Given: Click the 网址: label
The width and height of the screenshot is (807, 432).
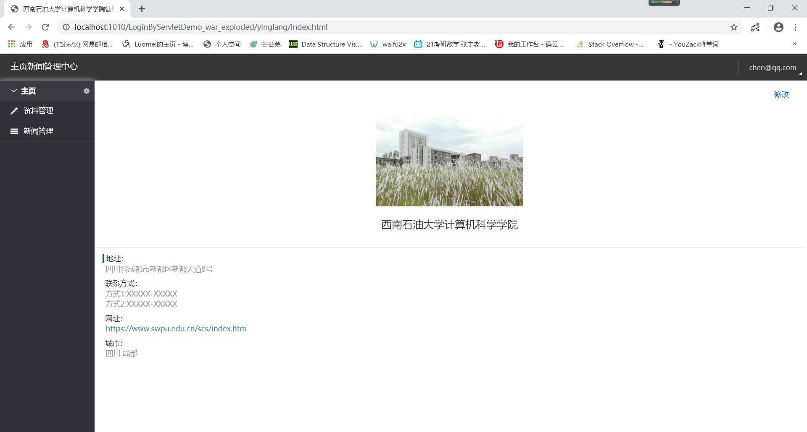Looking at the screenshot, I should 114,319.
